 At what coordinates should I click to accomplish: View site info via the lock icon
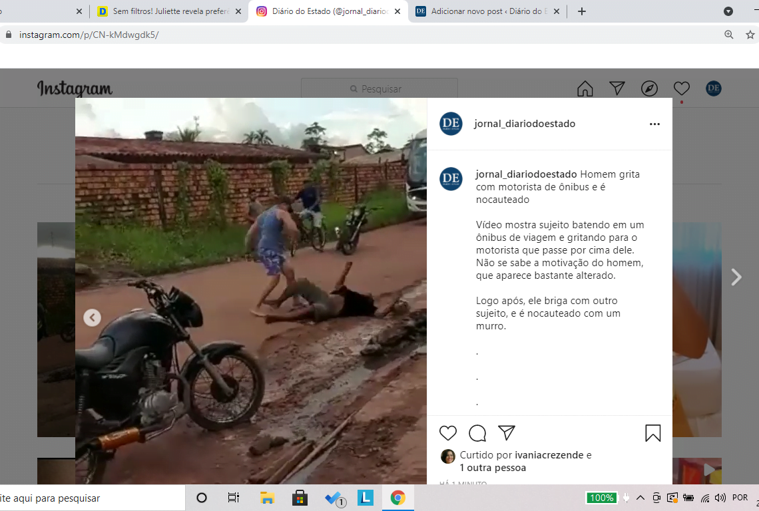[8, 35]
